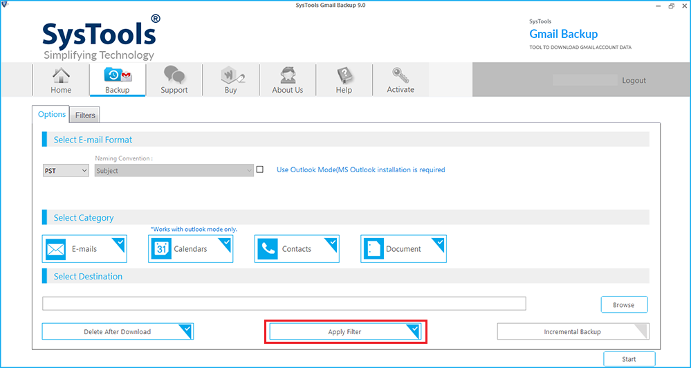691x368 pixels.
Task: Toggle Delete After Download option
Action: pos(118,332)
